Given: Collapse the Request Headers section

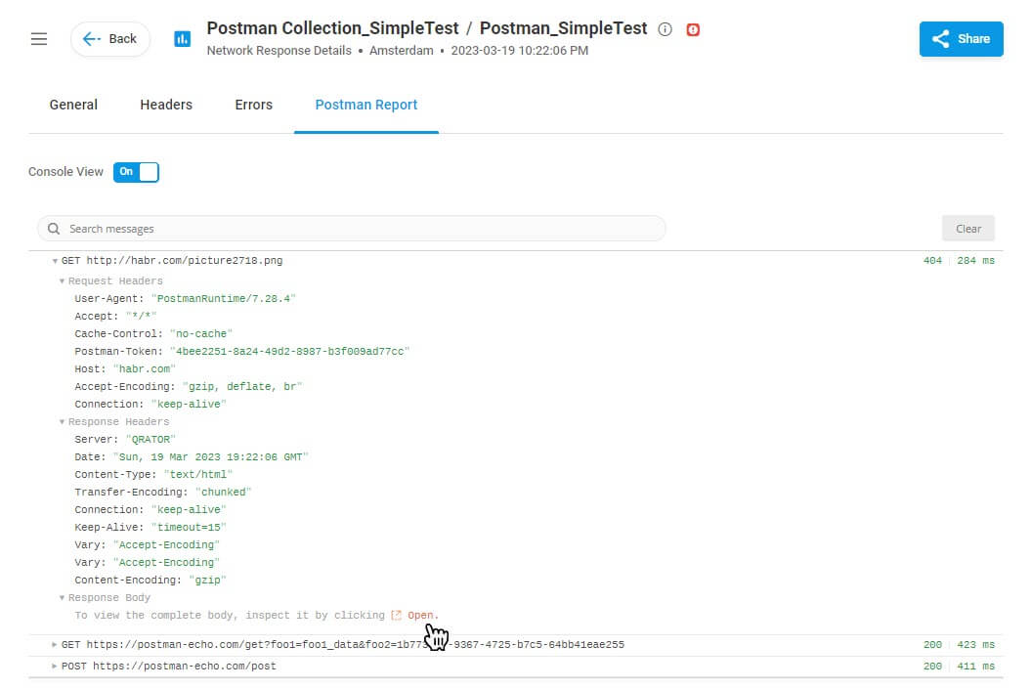Looking at the screenshot, I should [62, 281].
